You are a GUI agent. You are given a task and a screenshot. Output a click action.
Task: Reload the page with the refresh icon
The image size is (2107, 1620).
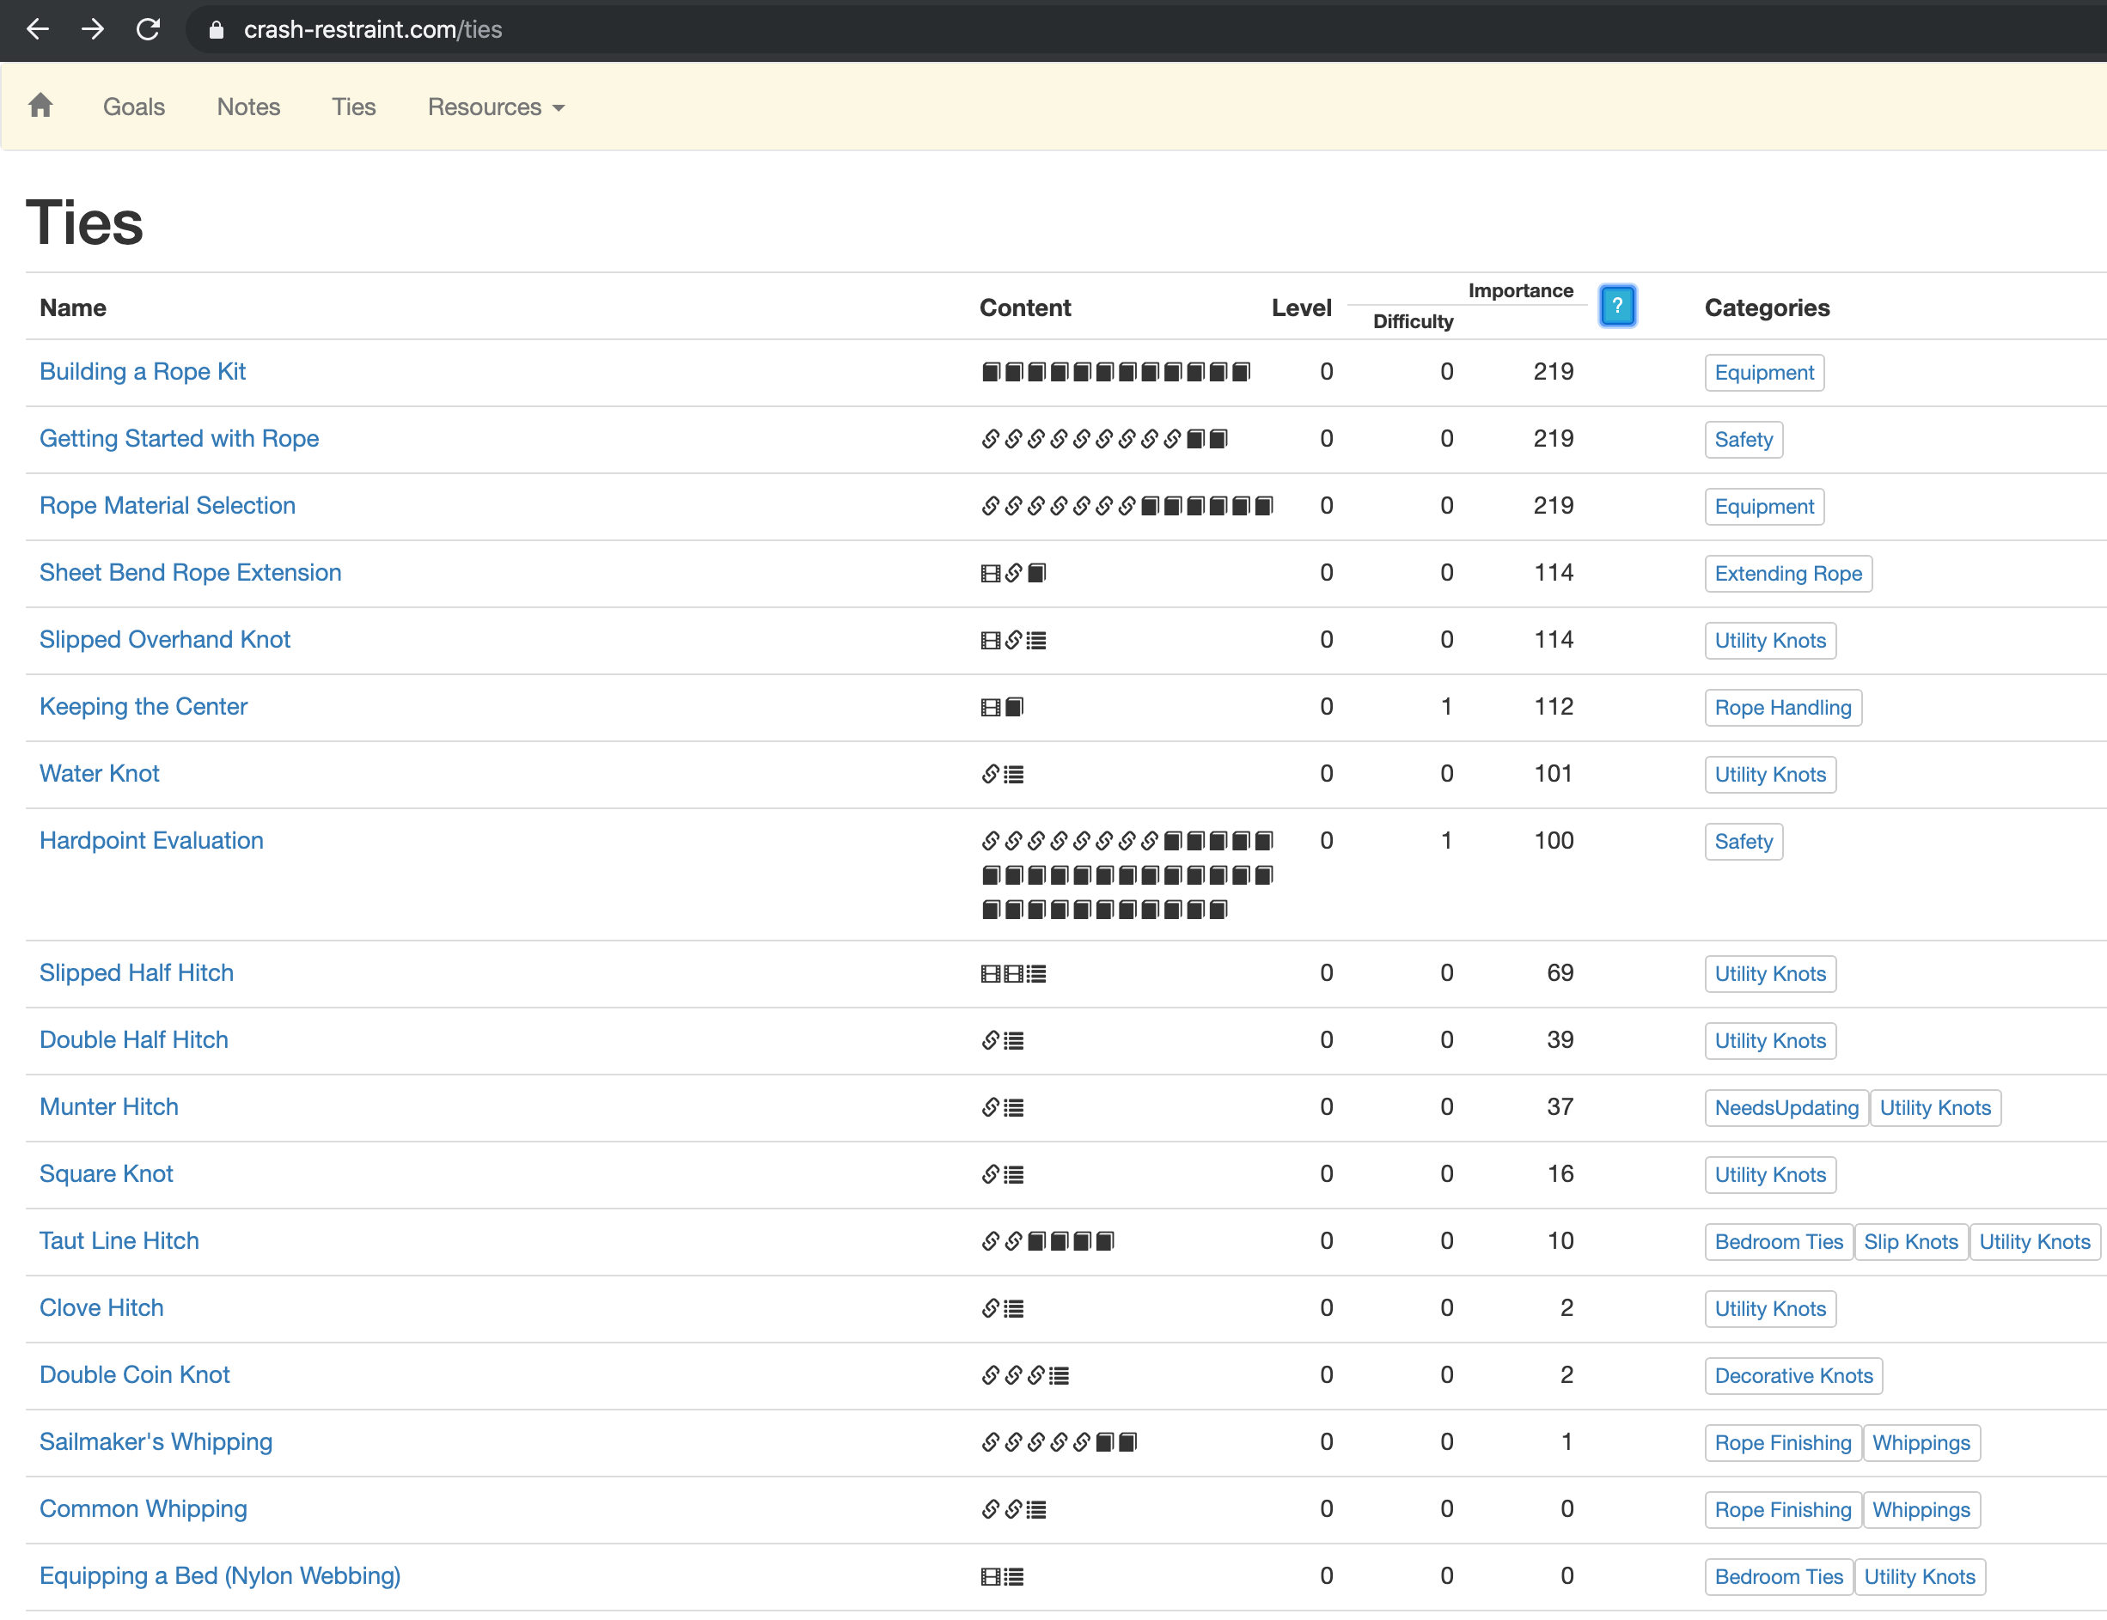coord(148,30)
